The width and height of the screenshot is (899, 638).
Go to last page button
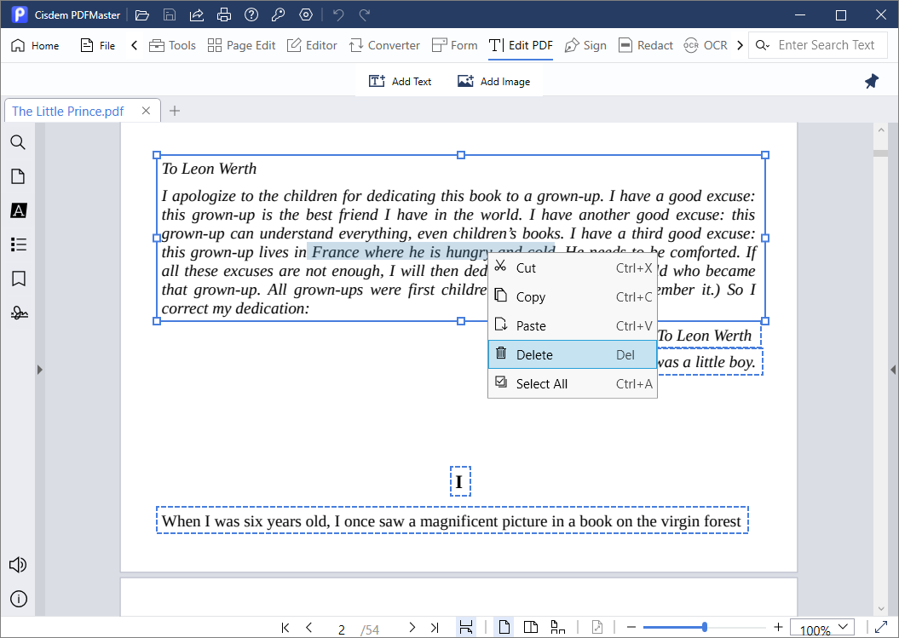(x=435, y=628)
